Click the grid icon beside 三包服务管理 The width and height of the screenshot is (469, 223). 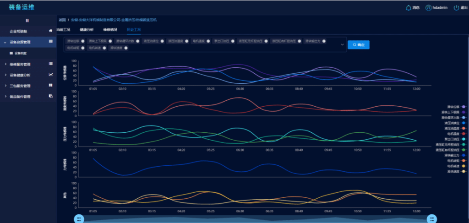(x=51, y=85)
